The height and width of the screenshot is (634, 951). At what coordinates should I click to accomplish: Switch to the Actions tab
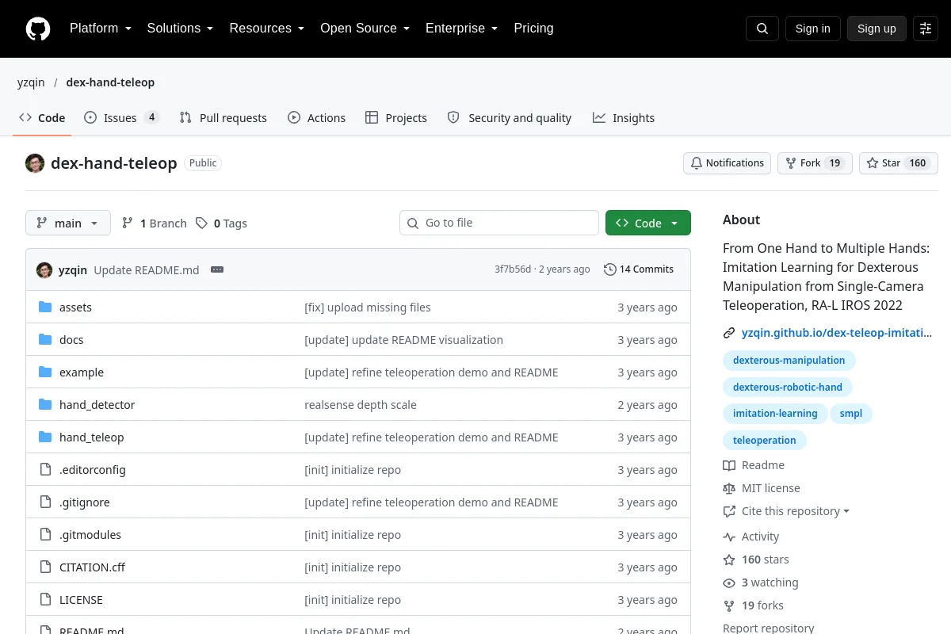tap(317, 118)
